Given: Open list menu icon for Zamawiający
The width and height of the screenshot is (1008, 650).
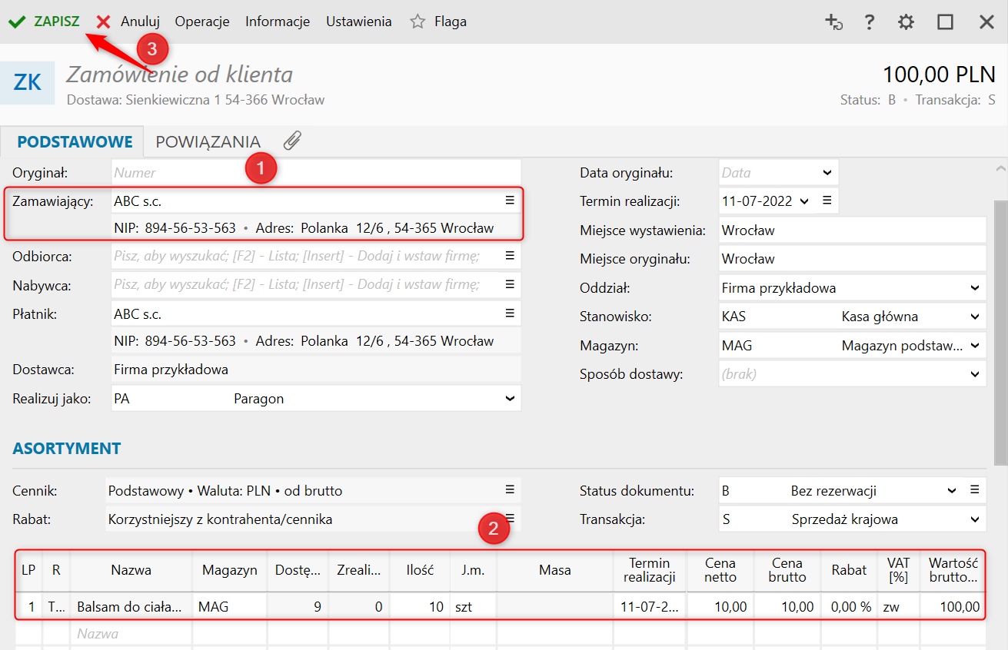Looking at the screenshot, I should pyautogui.click(x=509, y=201).
